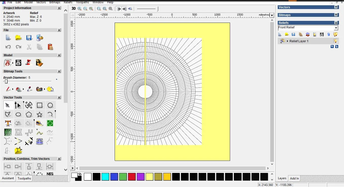Select the Node Editing tool
Screen dimensions: 344x187
click(18, 105)
